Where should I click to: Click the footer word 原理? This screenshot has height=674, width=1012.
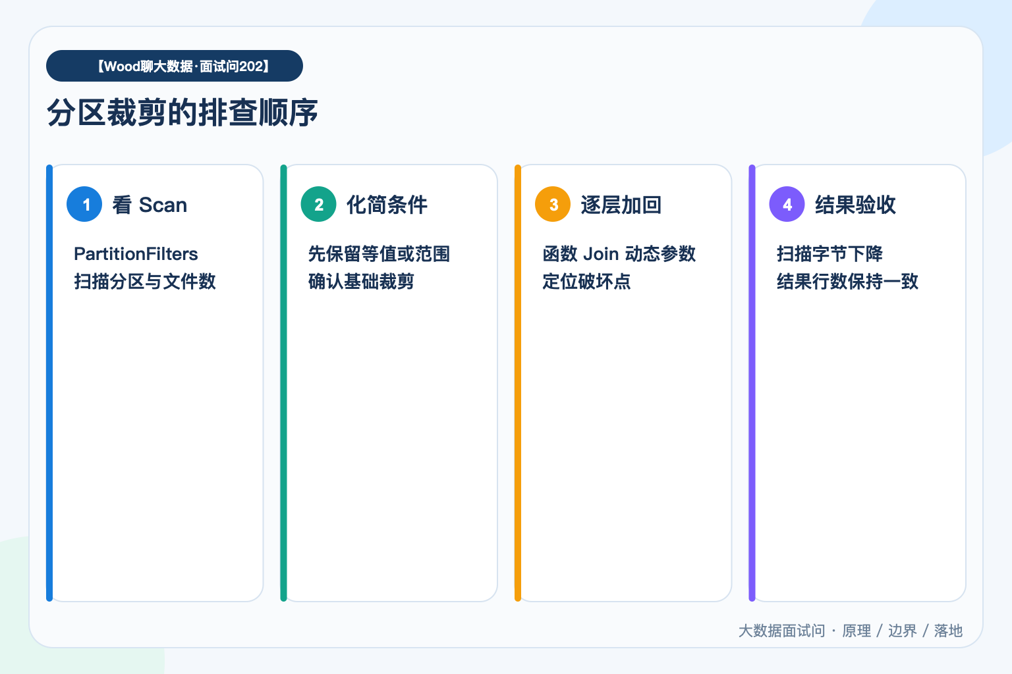point(857,631)
